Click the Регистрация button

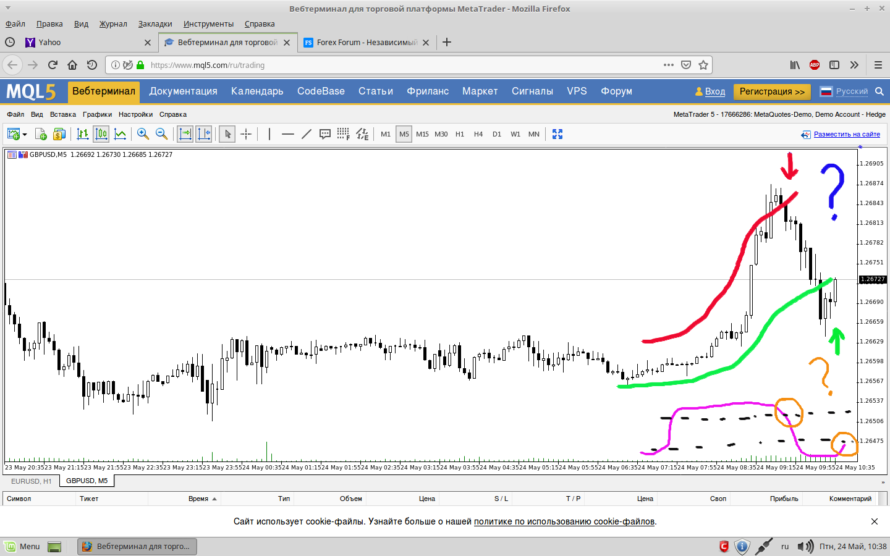click(x=772, y=91)
